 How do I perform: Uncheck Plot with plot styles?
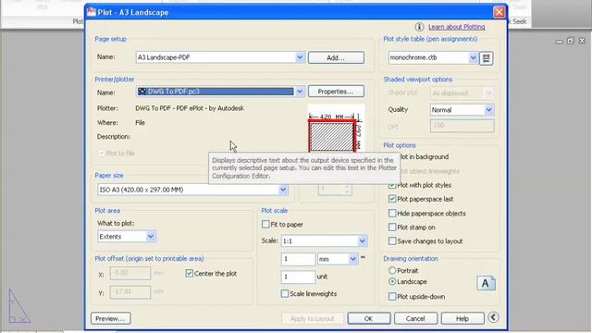tap(392, 185)
